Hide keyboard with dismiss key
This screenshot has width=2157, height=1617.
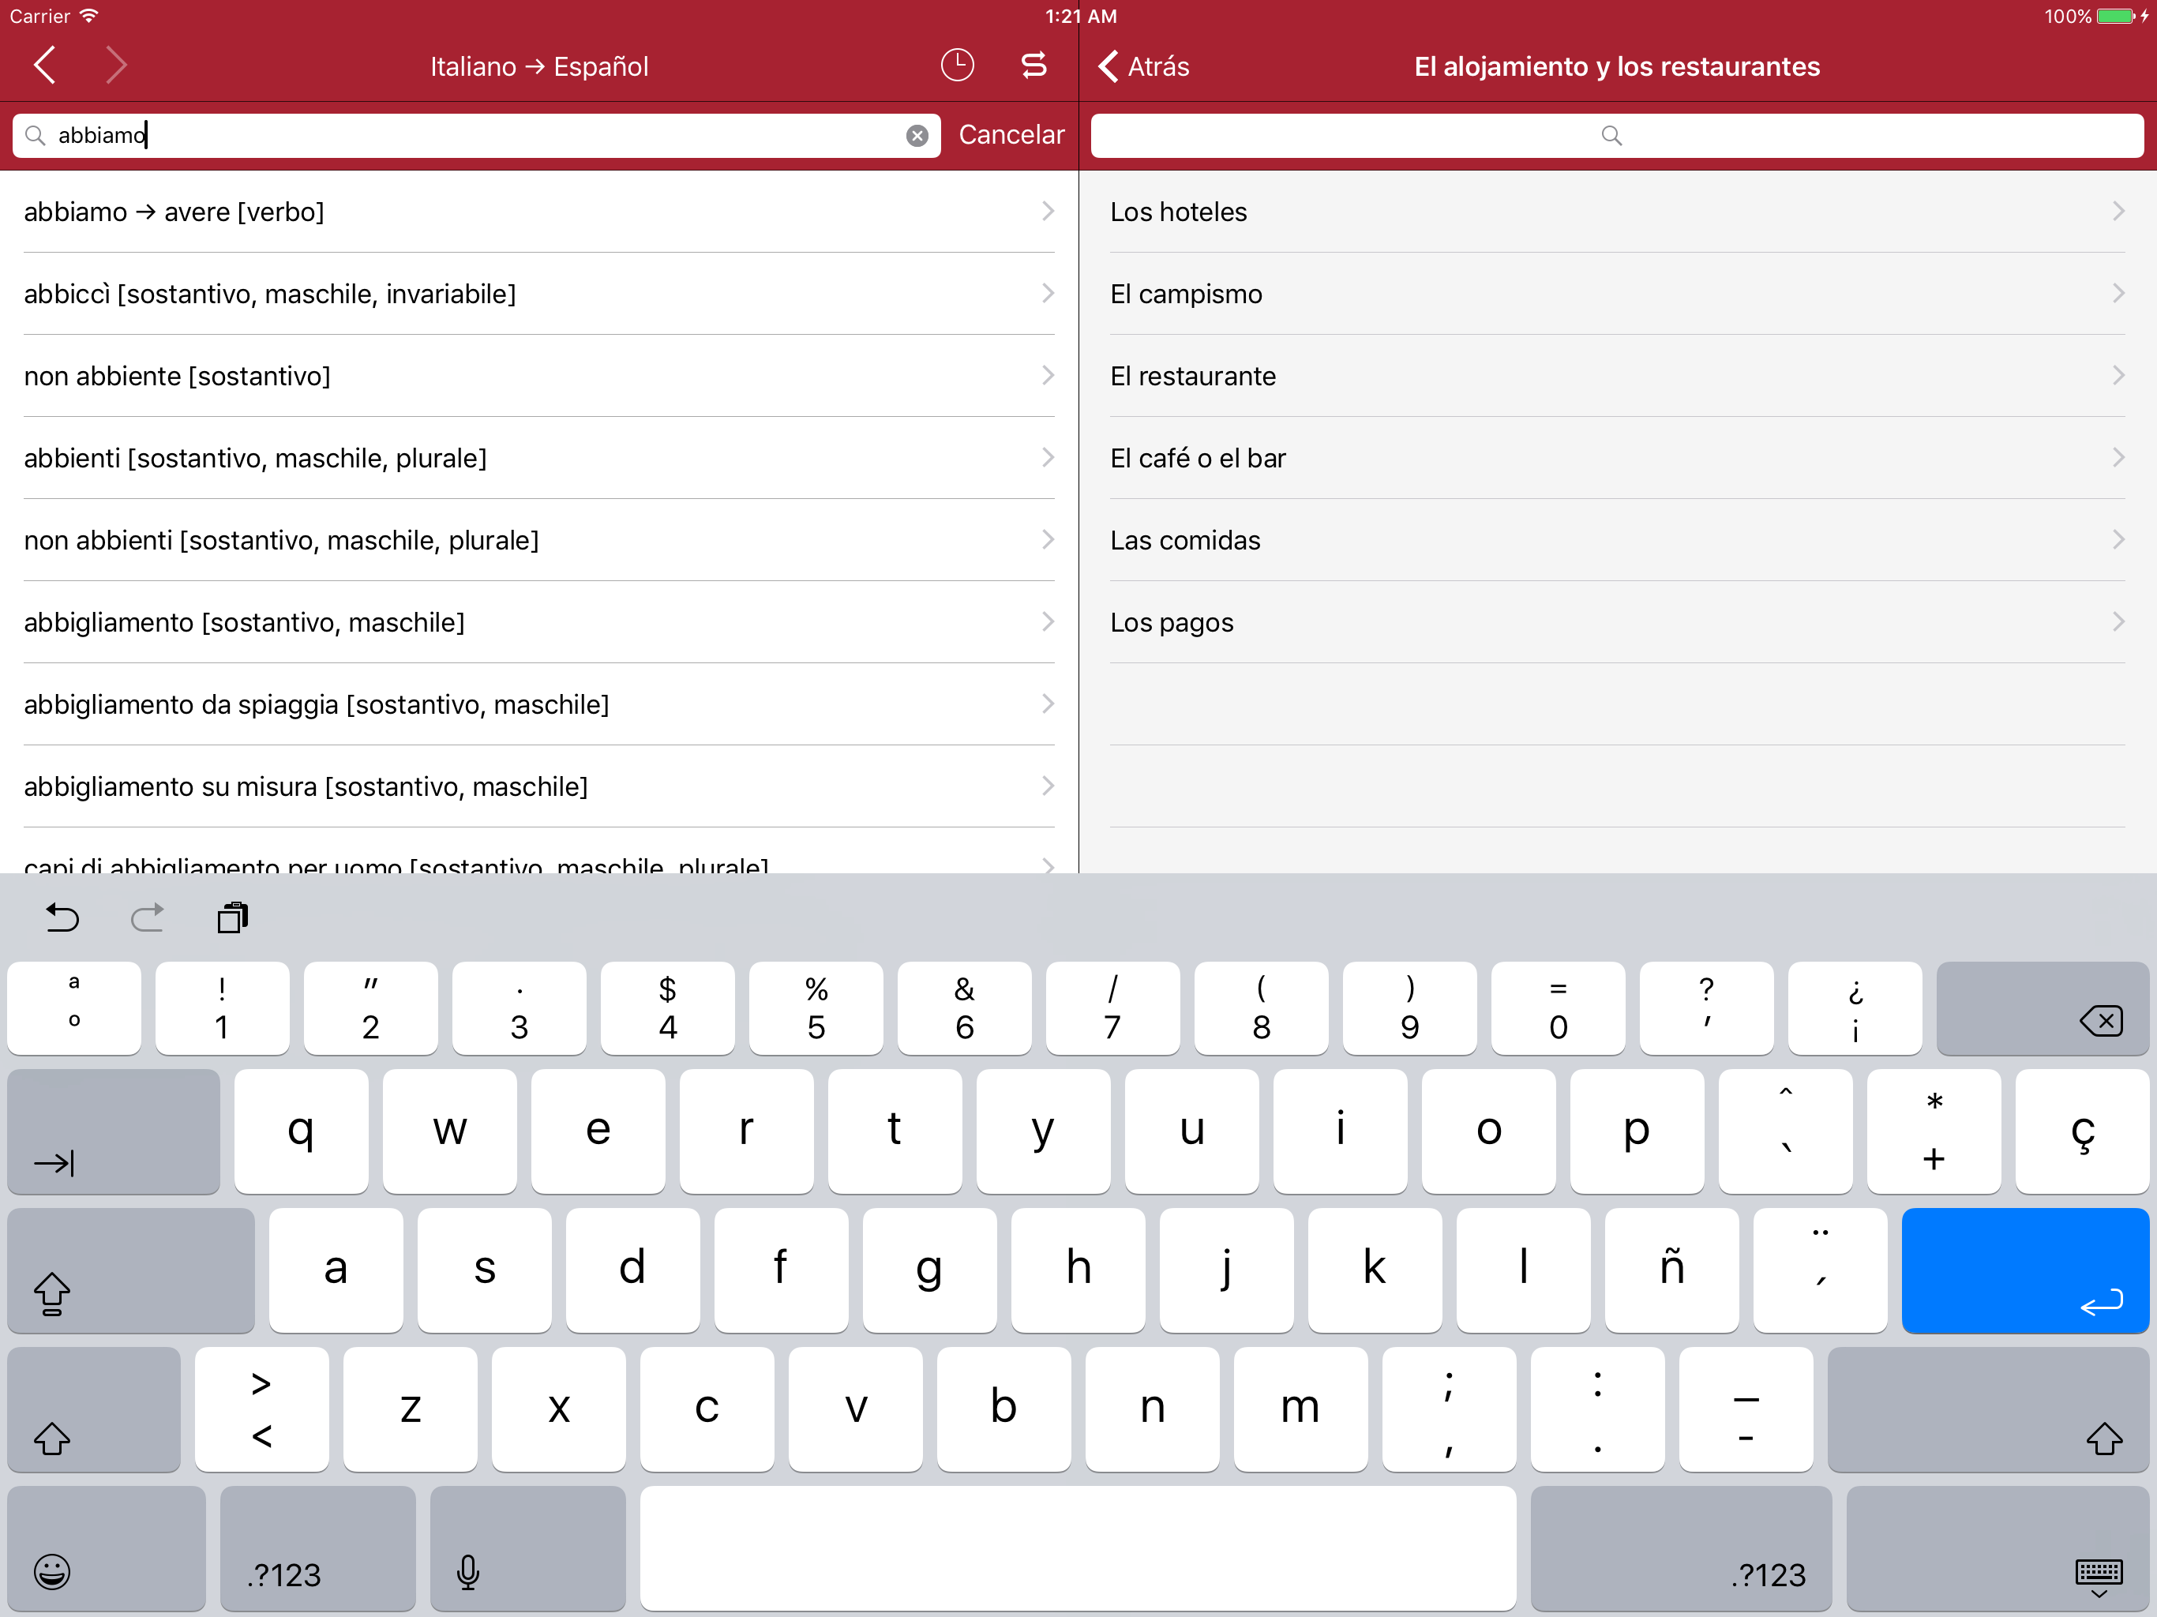1999,1549
